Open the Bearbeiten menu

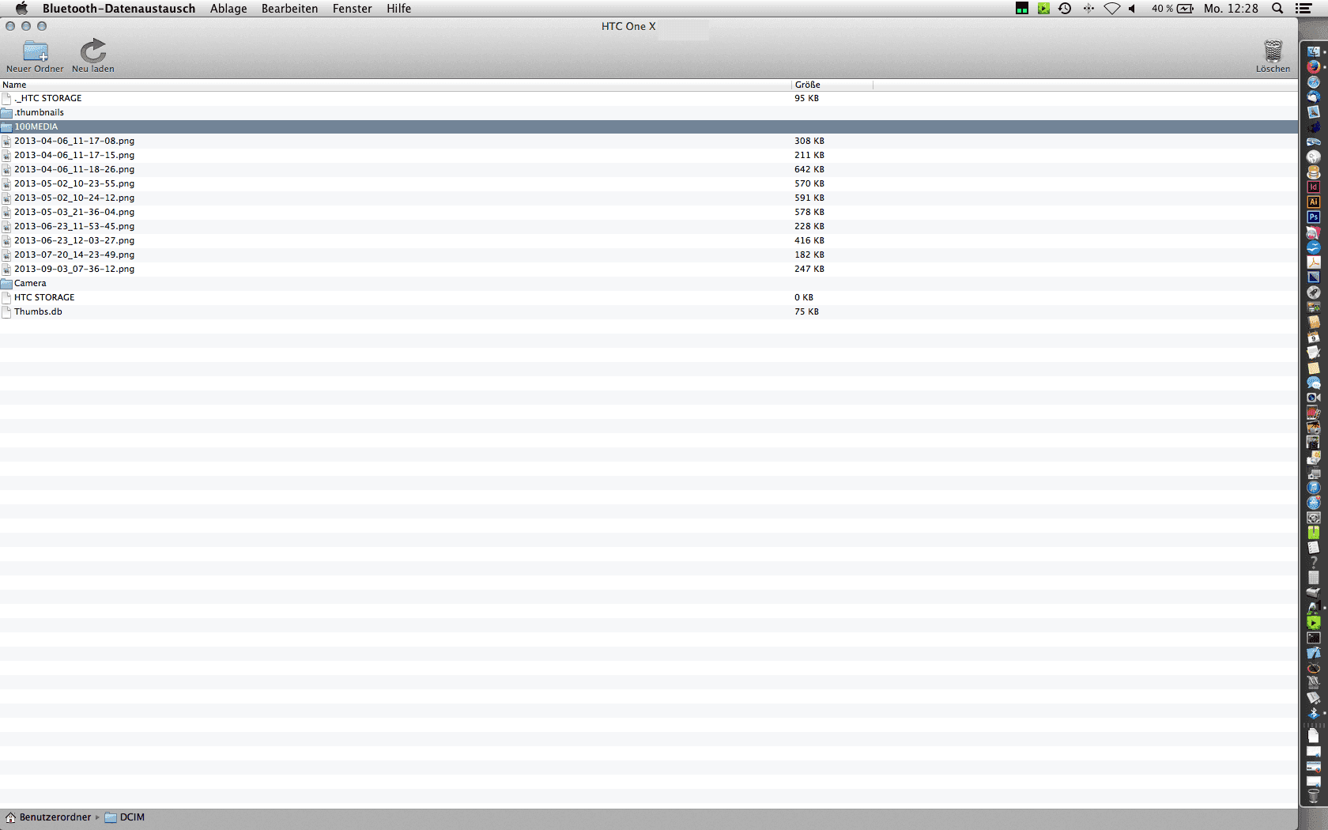click(x=289, y=9)
